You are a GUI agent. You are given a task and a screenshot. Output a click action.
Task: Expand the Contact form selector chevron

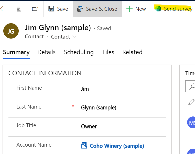74,37
